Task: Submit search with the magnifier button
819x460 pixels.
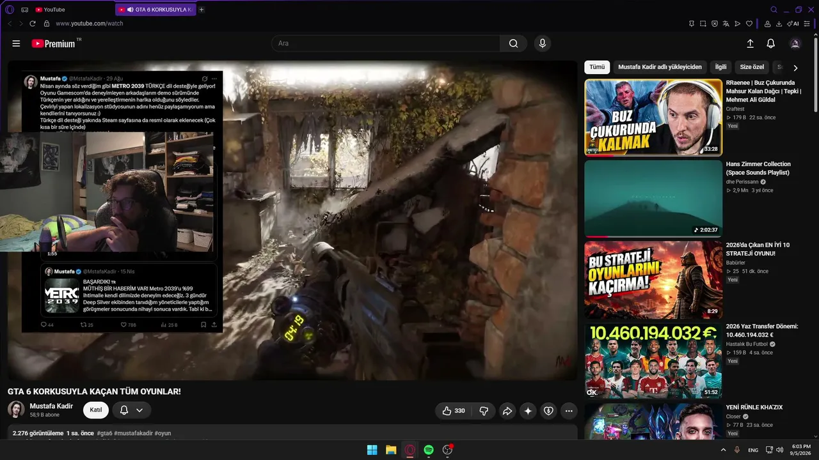Action: pyautogui.click(x=513, y=43)
